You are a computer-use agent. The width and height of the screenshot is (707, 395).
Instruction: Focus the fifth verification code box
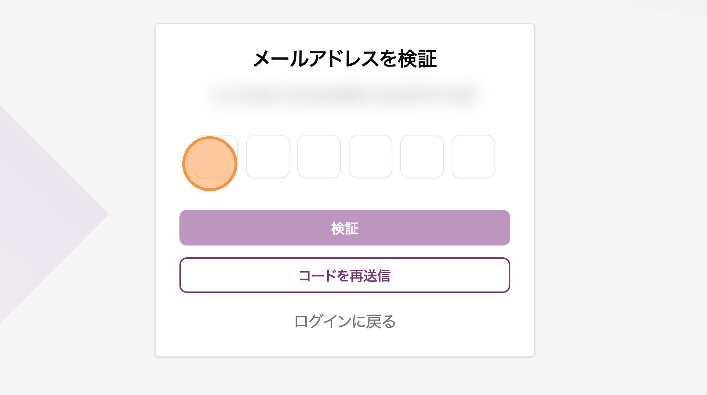[x=422, y=156]
